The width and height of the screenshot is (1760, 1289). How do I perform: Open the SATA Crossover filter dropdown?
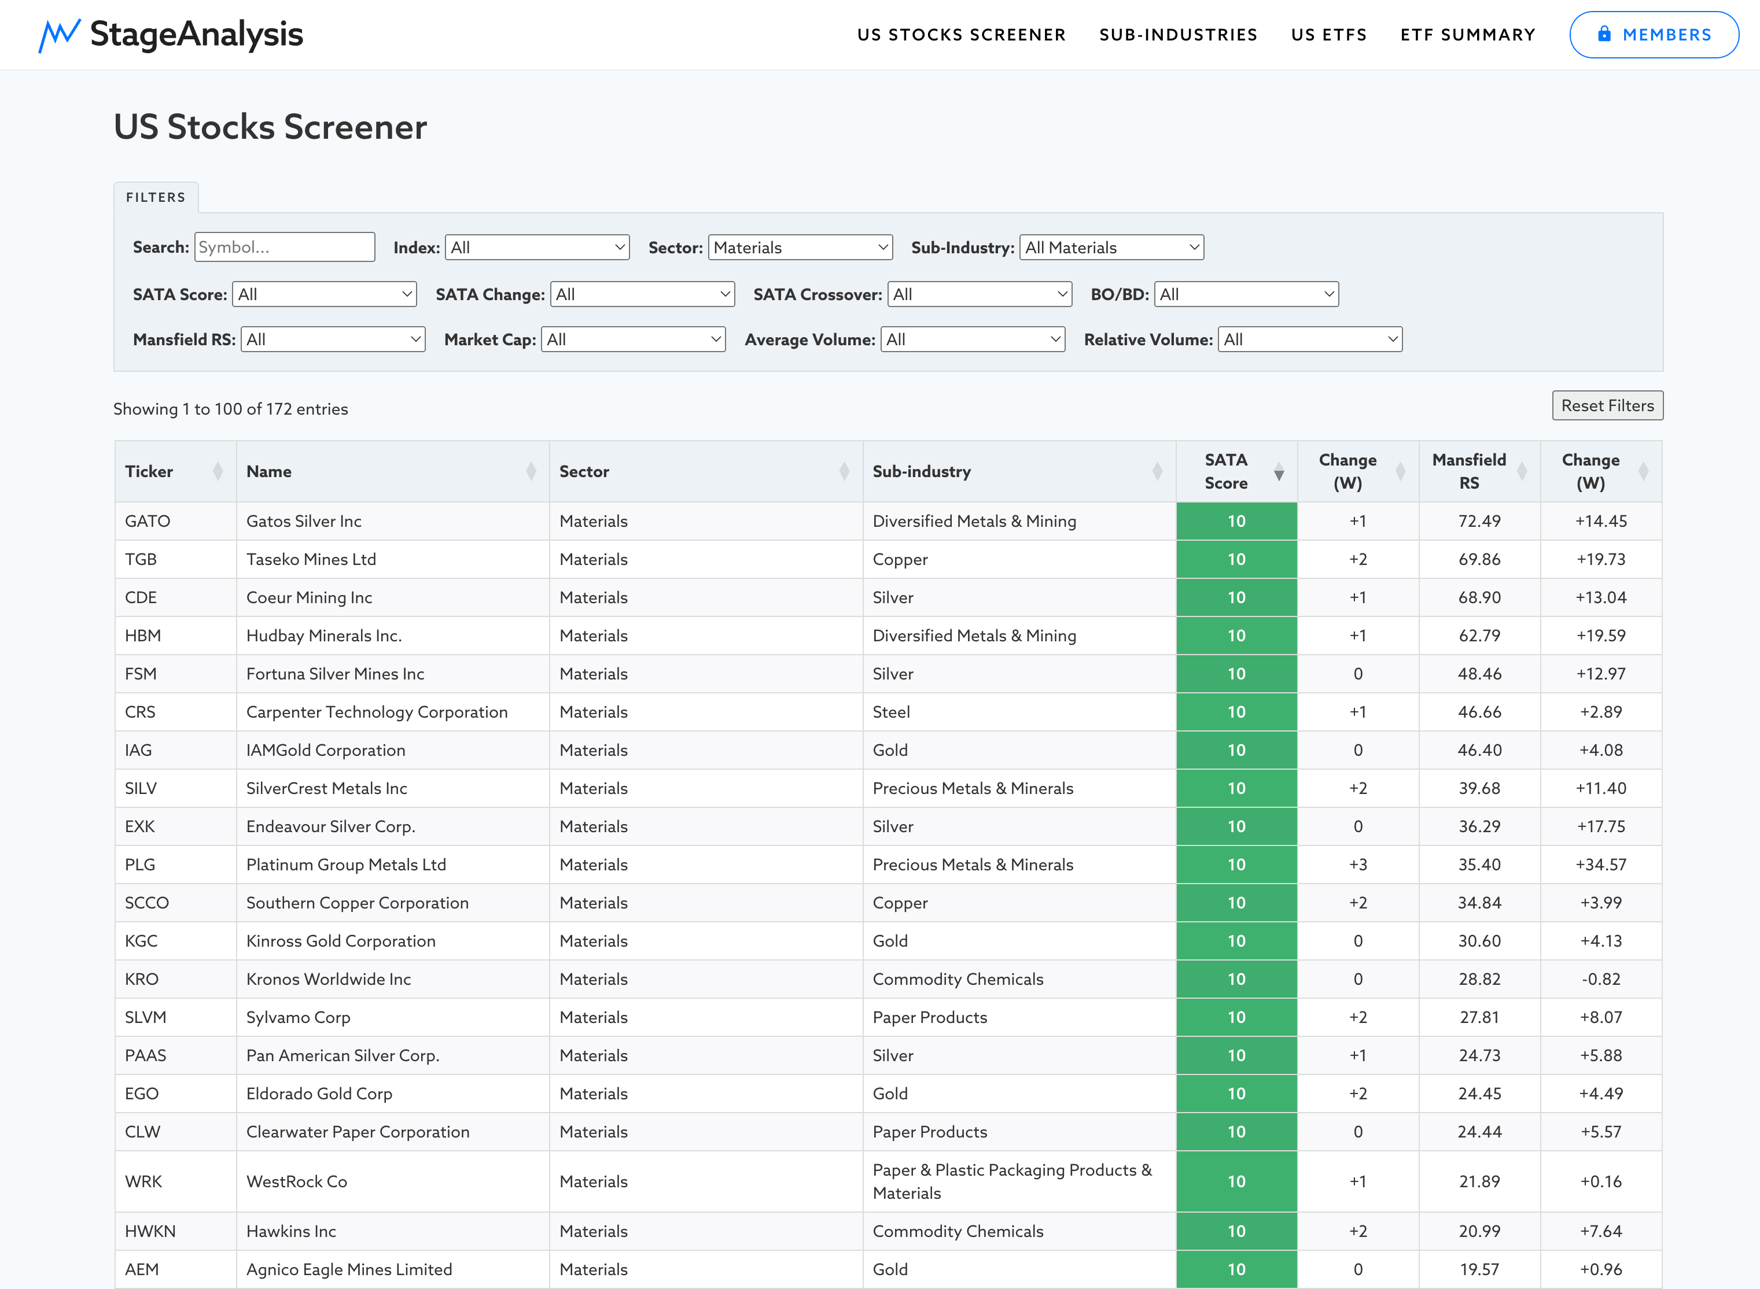[980, 294]
